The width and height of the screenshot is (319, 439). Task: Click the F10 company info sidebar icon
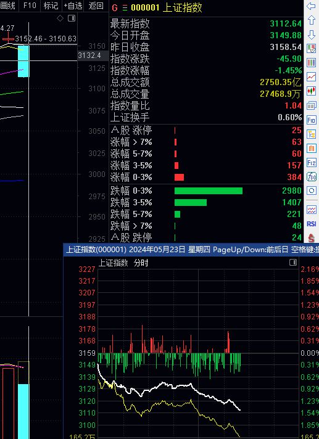point(312,120)
